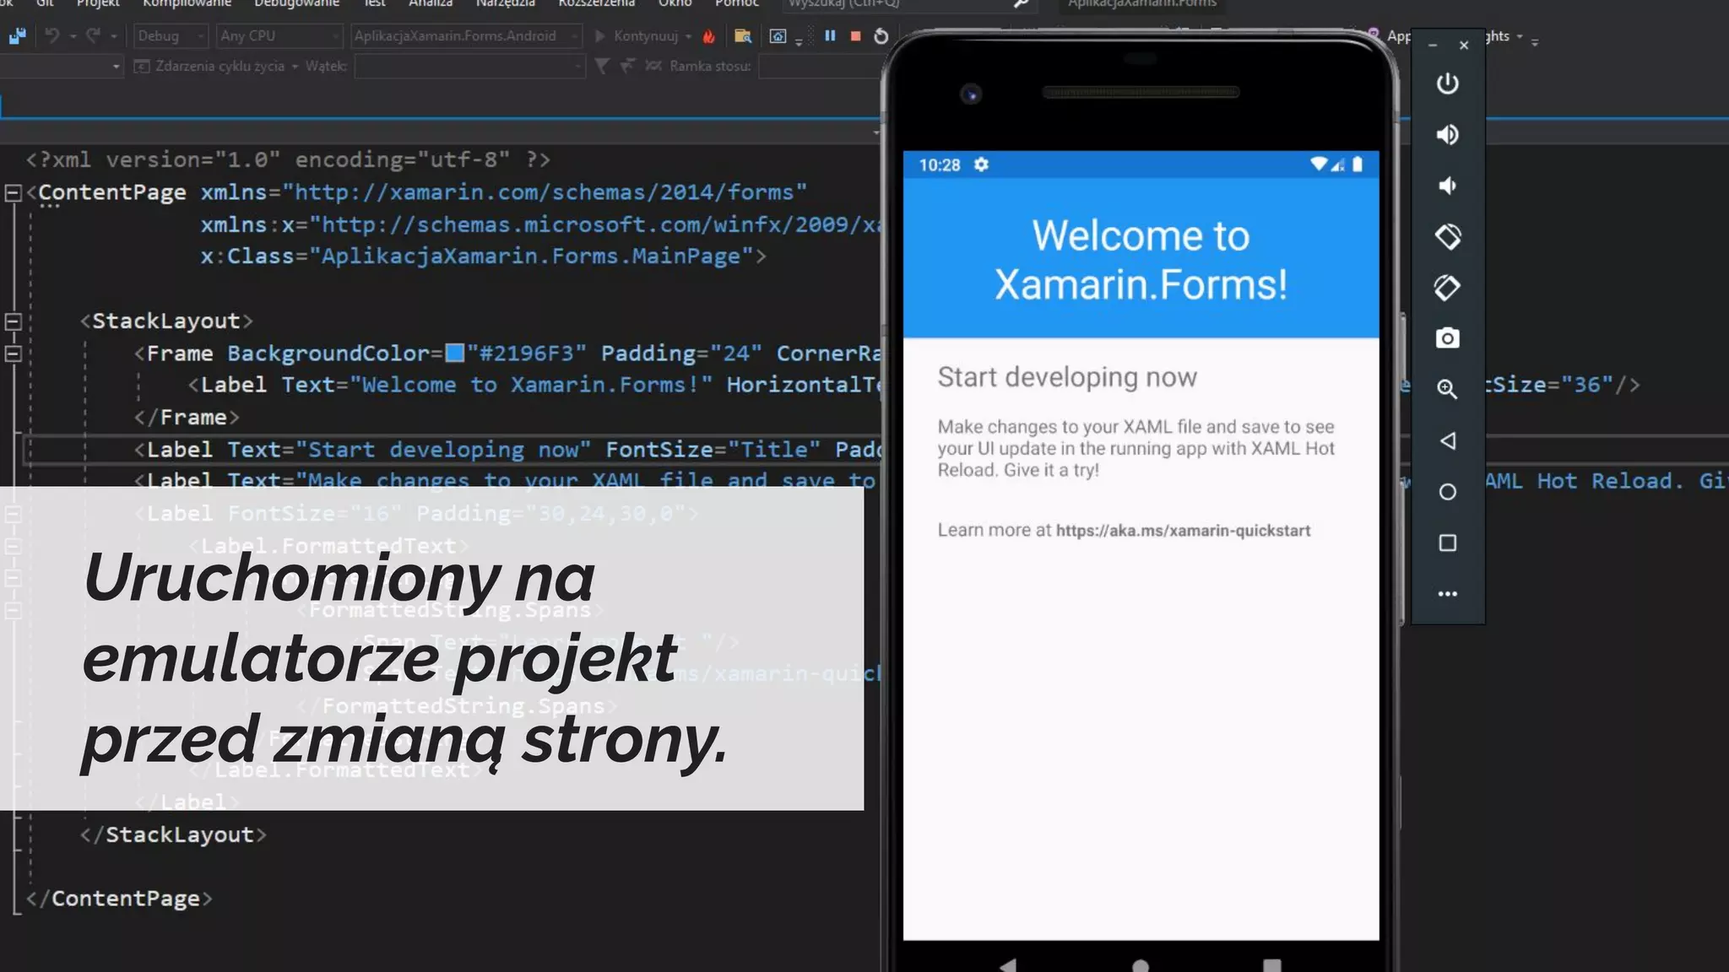Collapse the ContentPage code region
The width and height of the screenshot is (1729, 972).
(13, 193)
